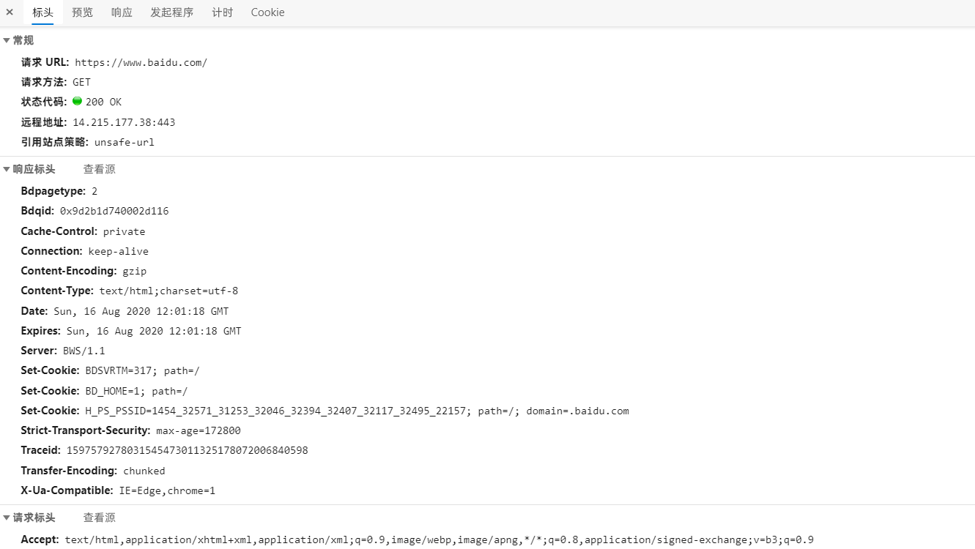Viewport: 975px width, 549px height.
Task: Open the 预览 tab
Action: click(82, 12)
